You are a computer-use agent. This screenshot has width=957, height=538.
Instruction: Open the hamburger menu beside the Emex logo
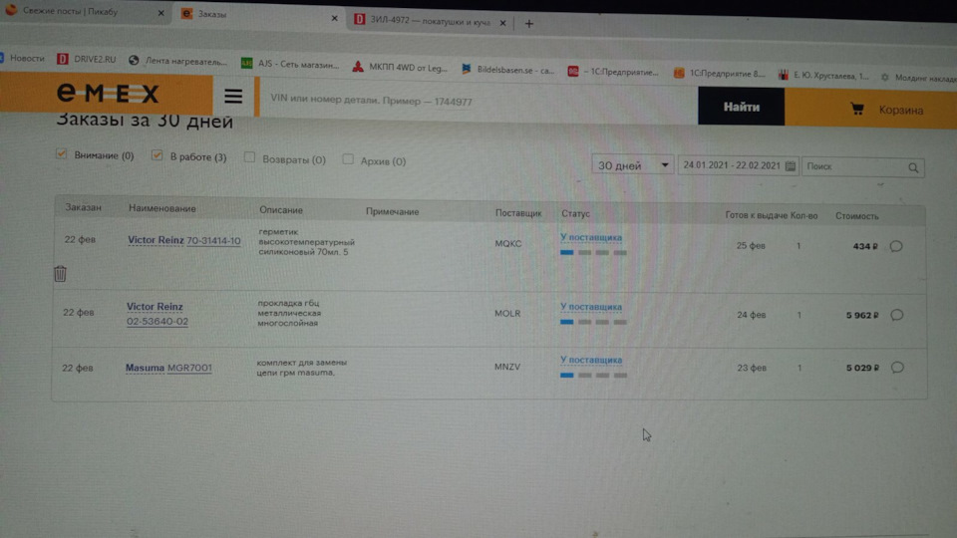232,96
